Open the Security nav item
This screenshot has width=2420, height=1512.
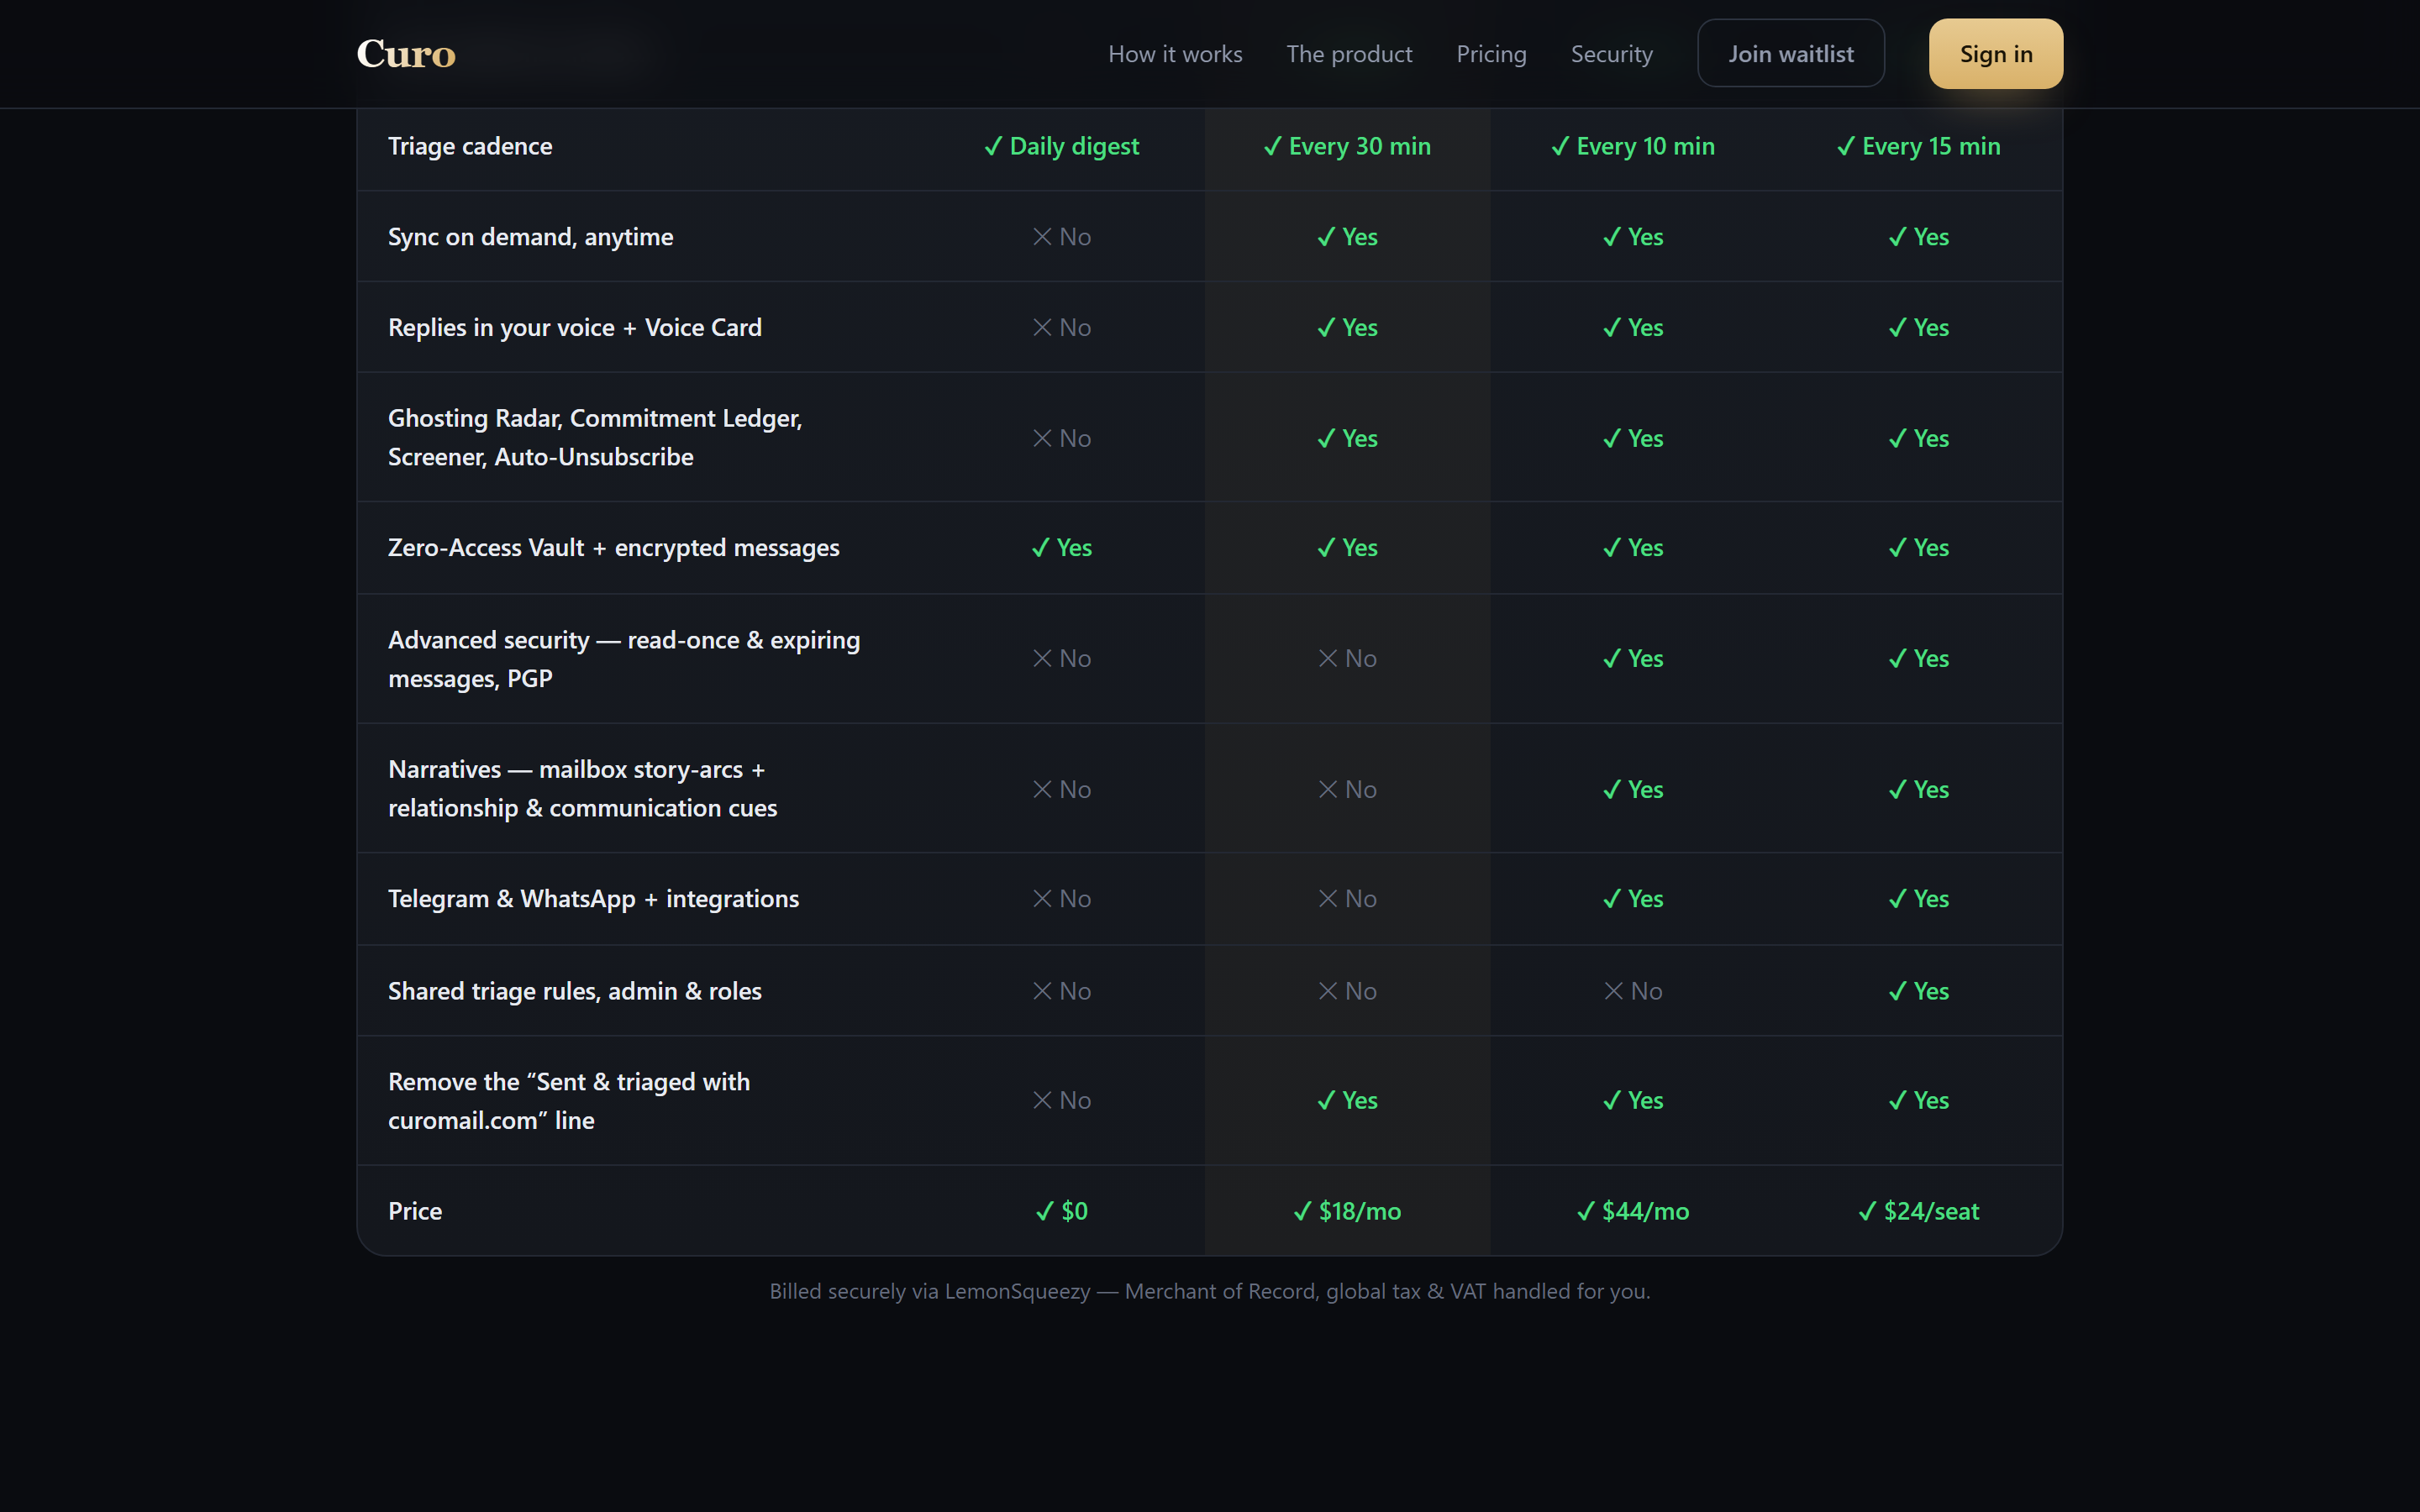tap(1611, 54)
